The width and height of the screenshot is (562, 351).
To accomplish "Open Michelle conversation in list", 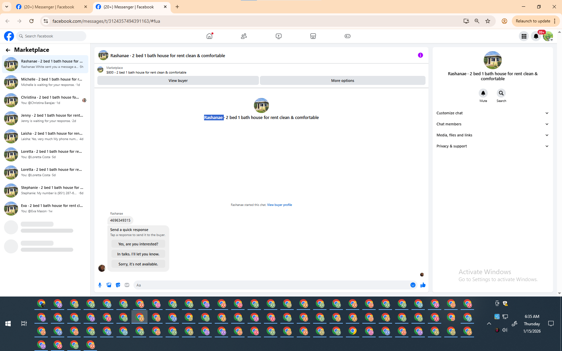I will pos(45,82).
